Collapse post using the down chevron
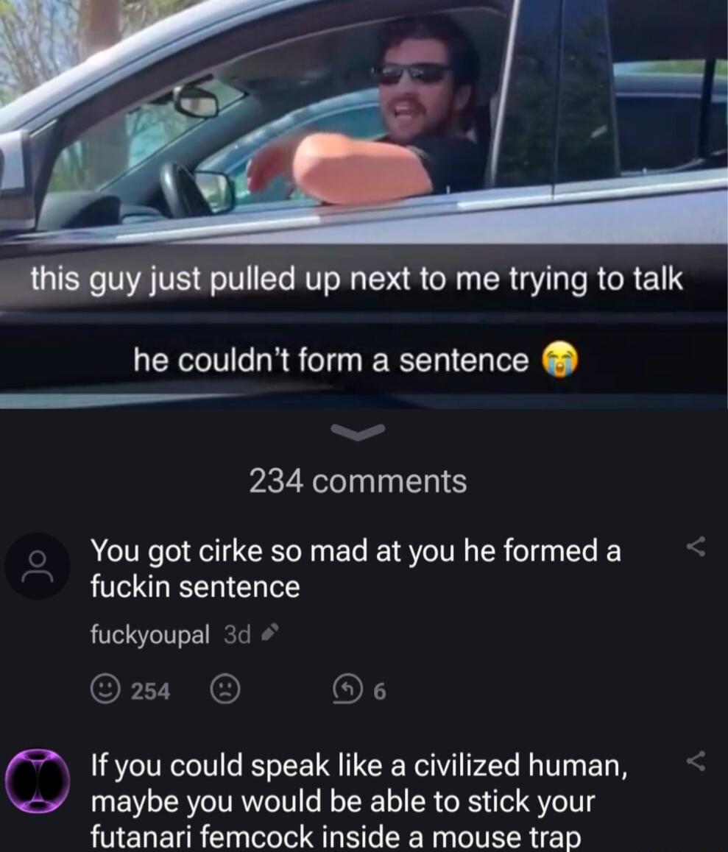The height and width of the screenshot is (852, 728). (x=358, y=432)
